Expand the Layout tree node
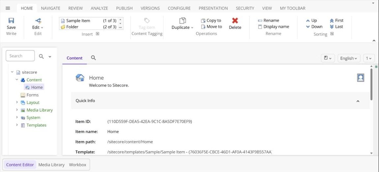 [17, 102]
